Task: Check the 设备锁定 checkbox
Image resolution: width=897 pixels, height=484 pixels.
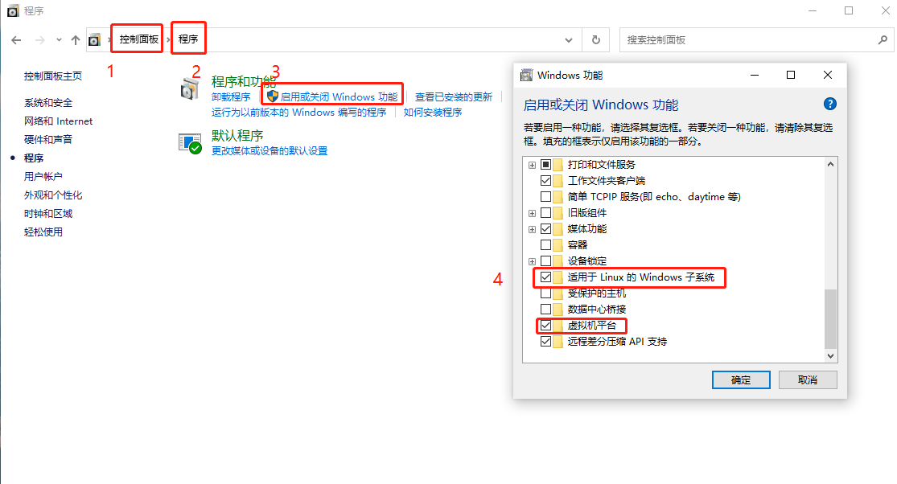Action: coord(545,260)
